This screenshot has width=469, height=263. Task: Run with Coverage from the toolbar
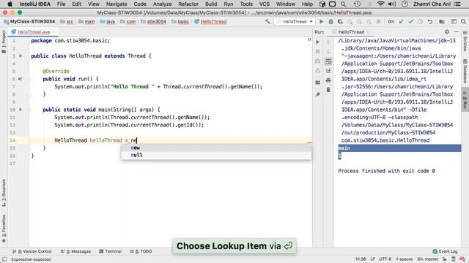(x=340, y=21)
